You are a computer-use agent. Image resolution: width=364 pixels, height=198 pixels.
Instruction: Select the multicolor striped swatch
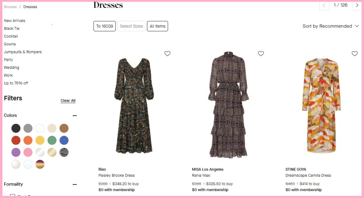40,165
